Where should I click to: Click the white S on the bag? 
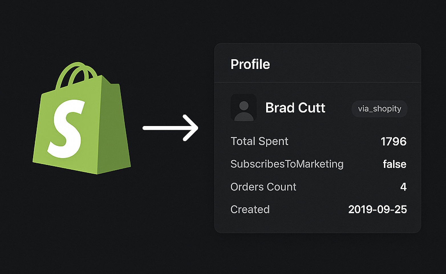click(x=66, y=129)
